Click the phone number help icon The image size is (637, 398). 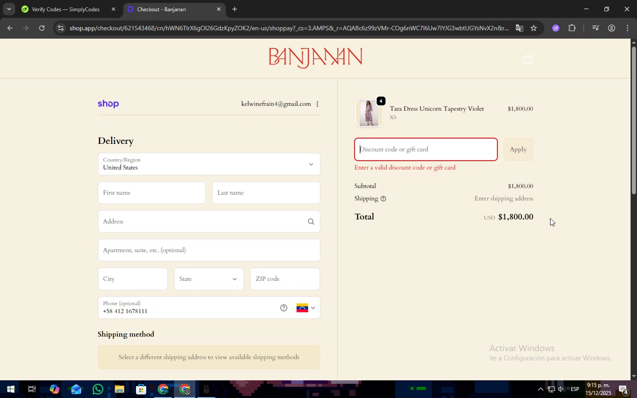coord(284,308)
